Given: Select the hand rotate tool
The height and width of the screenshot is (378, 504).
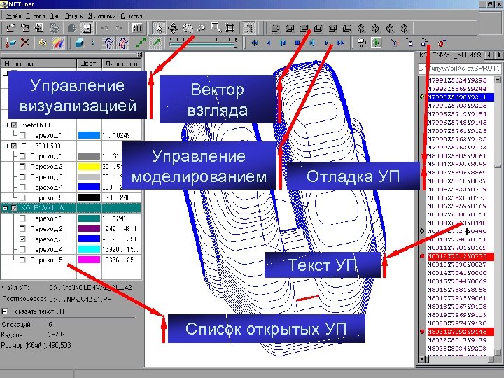Looking at the screenshot, I should pyautogui.click(x=188, y=28).
